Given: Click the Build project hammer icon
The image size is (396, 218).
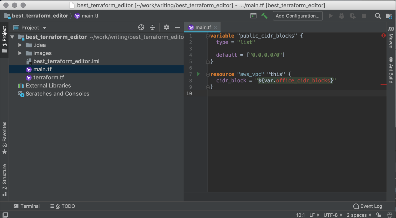Looking at the screenshot, I should tap(264, 16).
